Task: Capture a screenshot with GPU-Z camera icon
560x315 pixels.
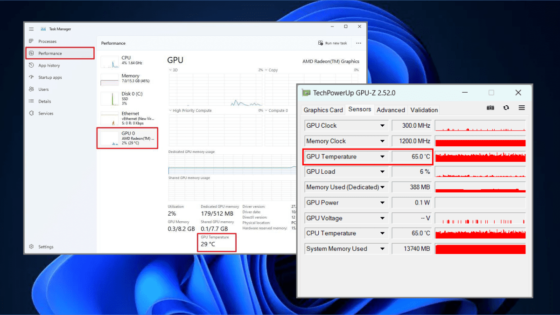Action: coord(490,108)
